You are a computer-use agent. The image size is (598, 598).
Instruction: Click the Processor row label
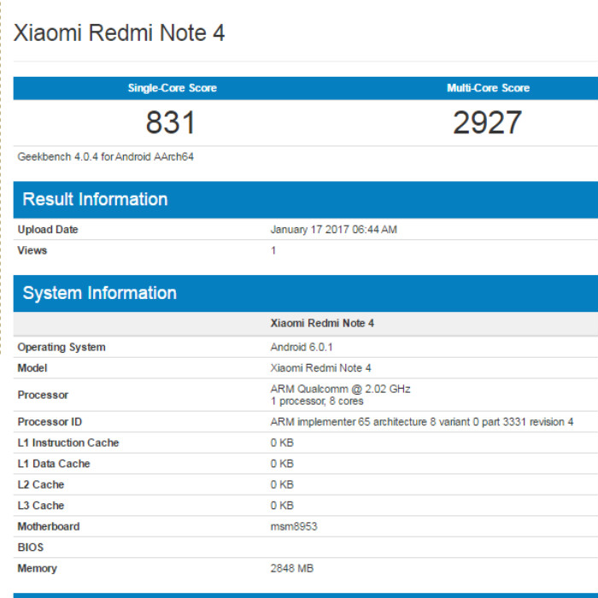pos(43,395)
